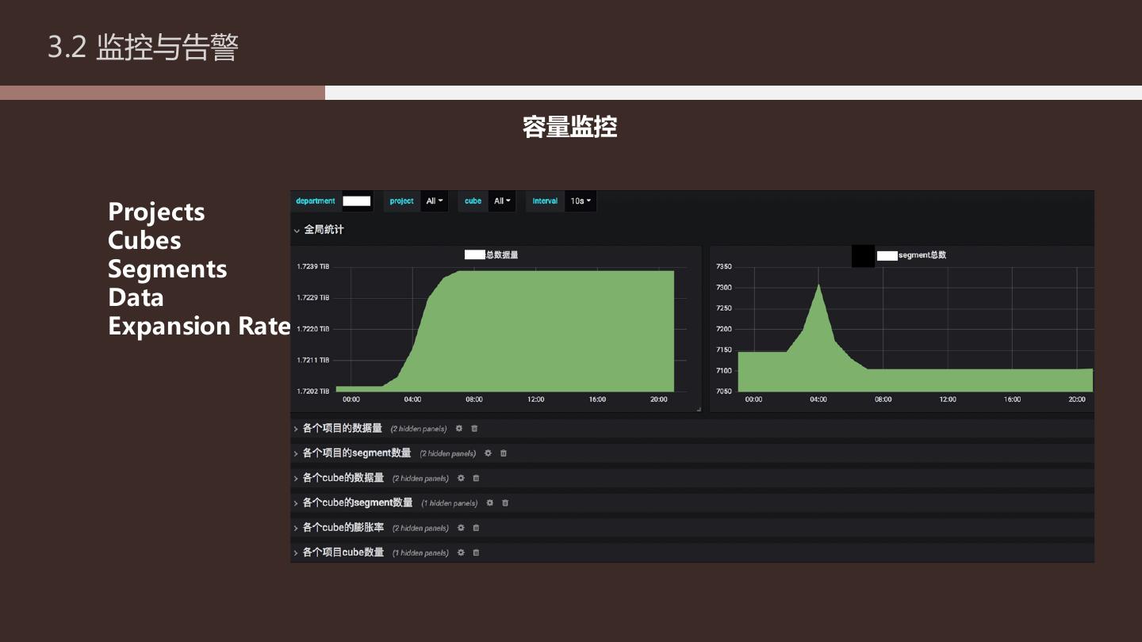Click trash icon on 各个项目的segment数量 row
The height and width of the screenshot is (642, 1142).
tap(503, 453)
